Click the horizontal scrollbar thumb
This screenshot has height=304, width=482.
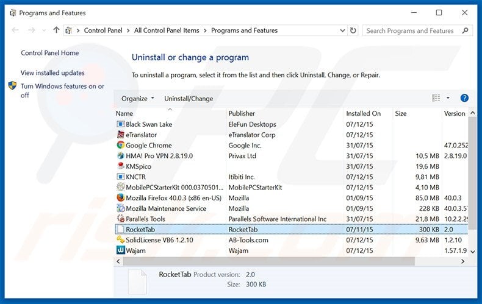[x=269, y=261]
